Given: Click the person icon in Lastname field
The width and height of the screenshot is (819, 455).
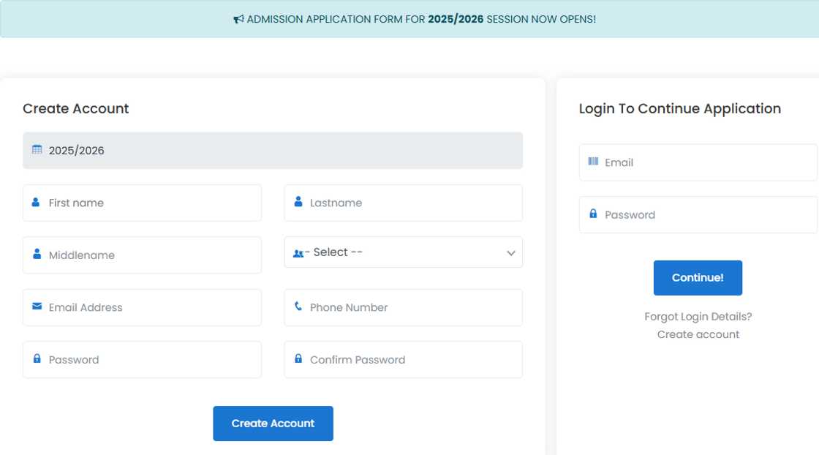Looking at the screenshot, I should [297, 202].
